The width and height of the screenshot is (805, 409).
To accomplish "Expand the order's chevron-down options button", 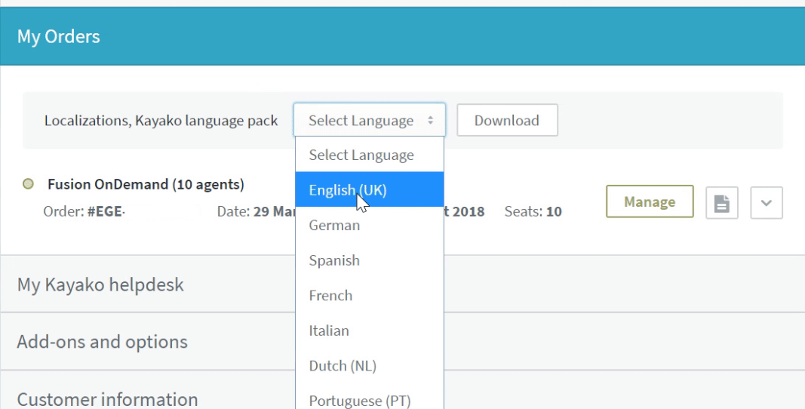I will [x=766, y=203].
